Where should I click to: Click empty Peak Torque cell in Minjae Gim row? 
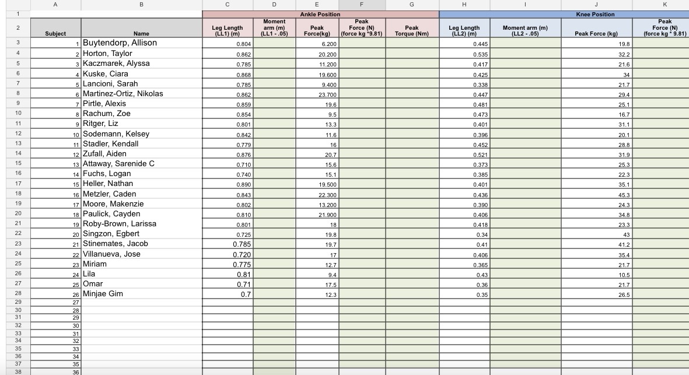[412, 294]
